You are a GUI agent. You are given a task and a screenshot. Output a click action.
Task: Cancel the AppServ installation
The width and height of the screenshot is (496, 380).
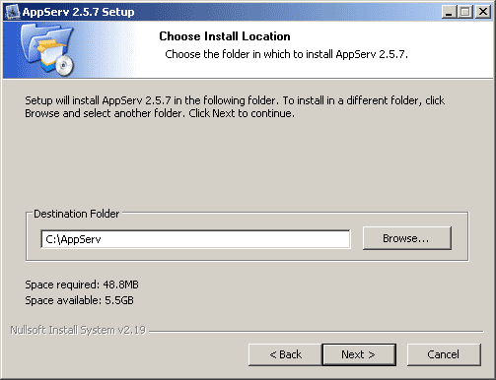pyautogui.click(x=444, y=354)
